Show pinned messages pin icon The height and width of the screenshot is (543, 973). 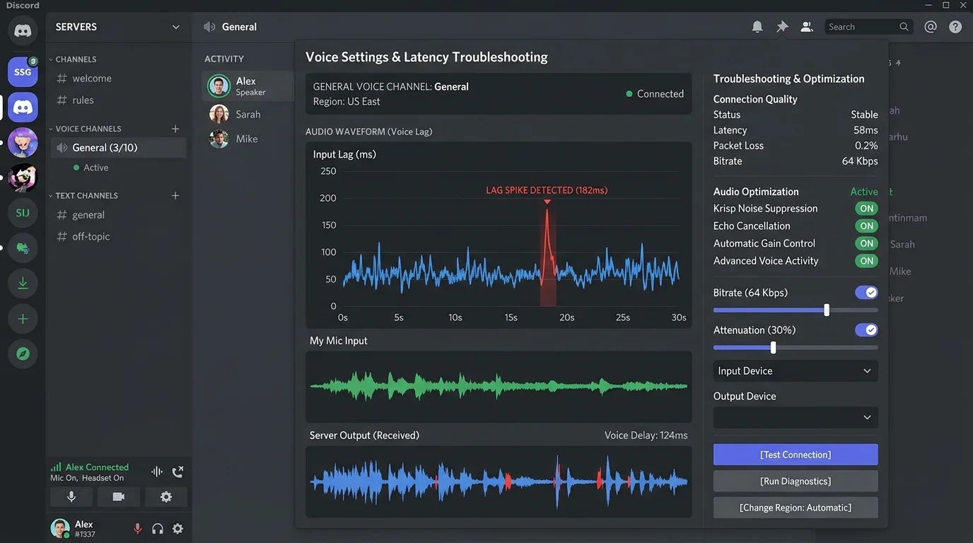(782, 27)
